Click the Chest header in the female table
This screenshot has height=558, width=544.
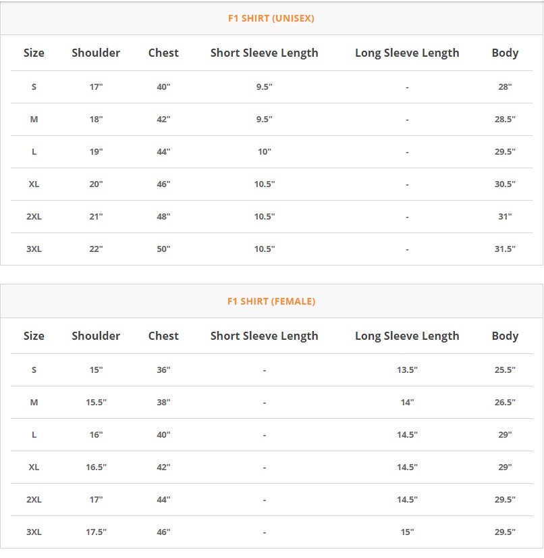click(x=163, y=336)
